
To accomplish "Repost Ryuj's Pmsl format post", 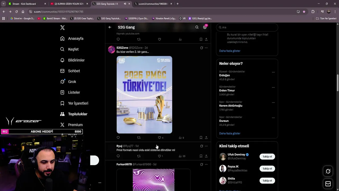I will coord(139,156).
